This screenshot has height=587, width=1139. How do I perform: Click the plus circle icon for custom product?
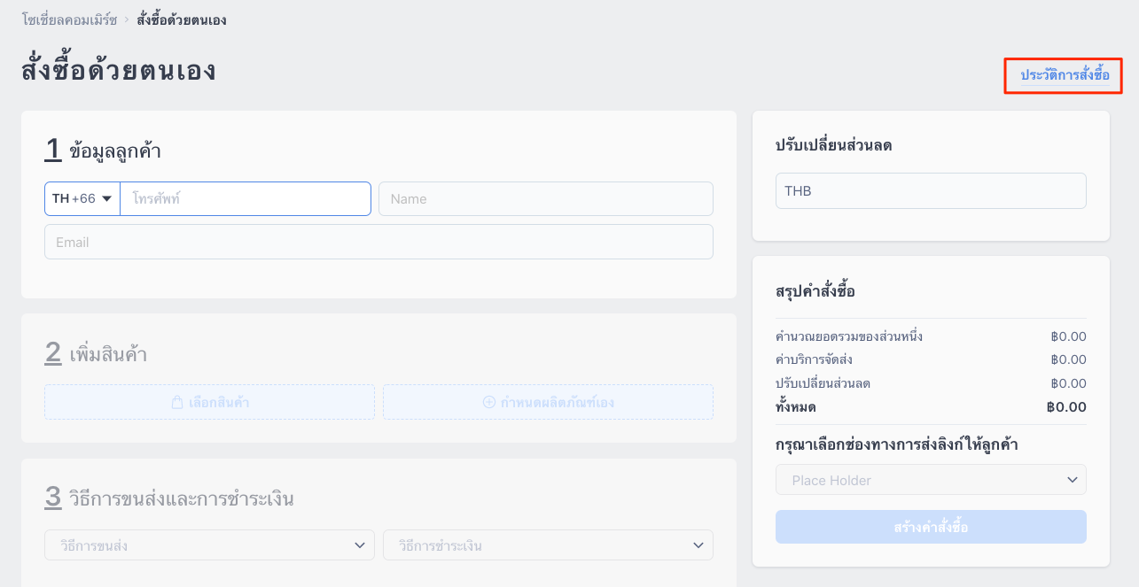488,402
